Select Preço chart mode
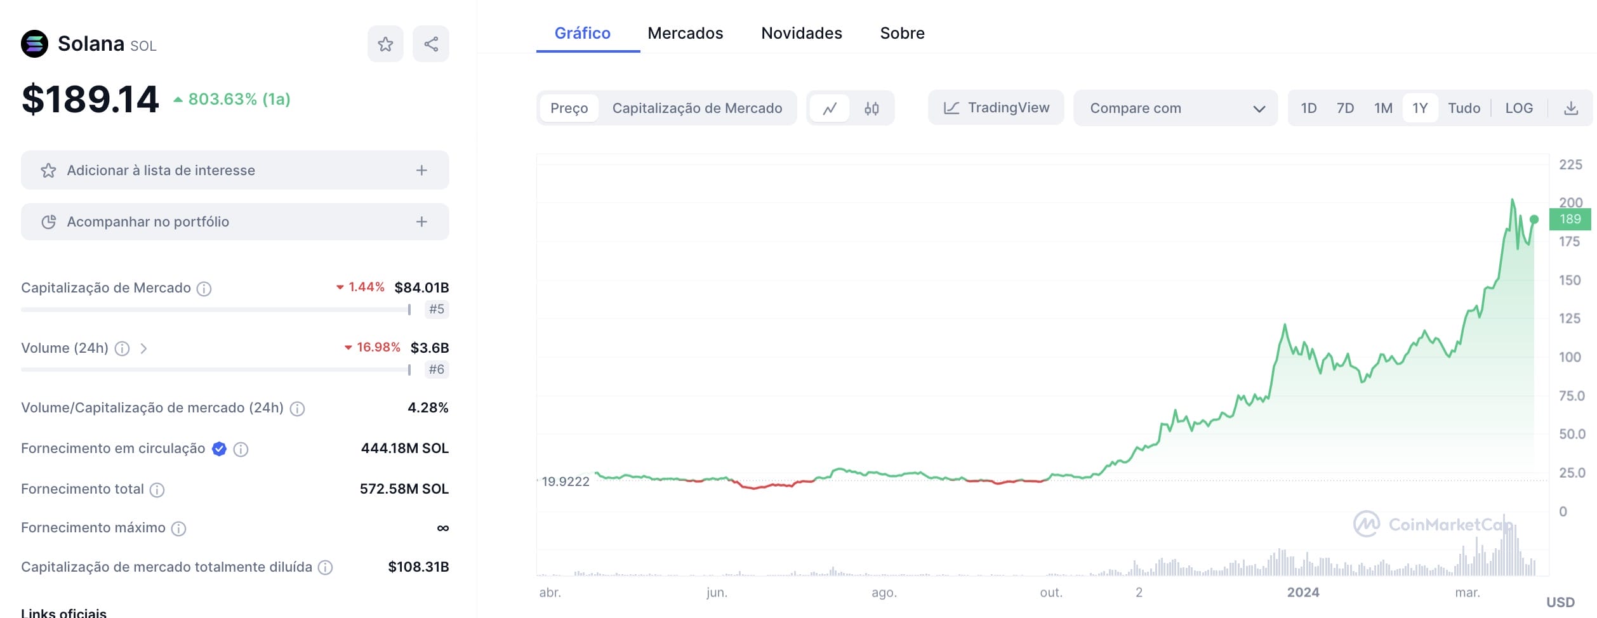Image resolution: width=1597 pixels, height=618 pixels. [569, 108]
